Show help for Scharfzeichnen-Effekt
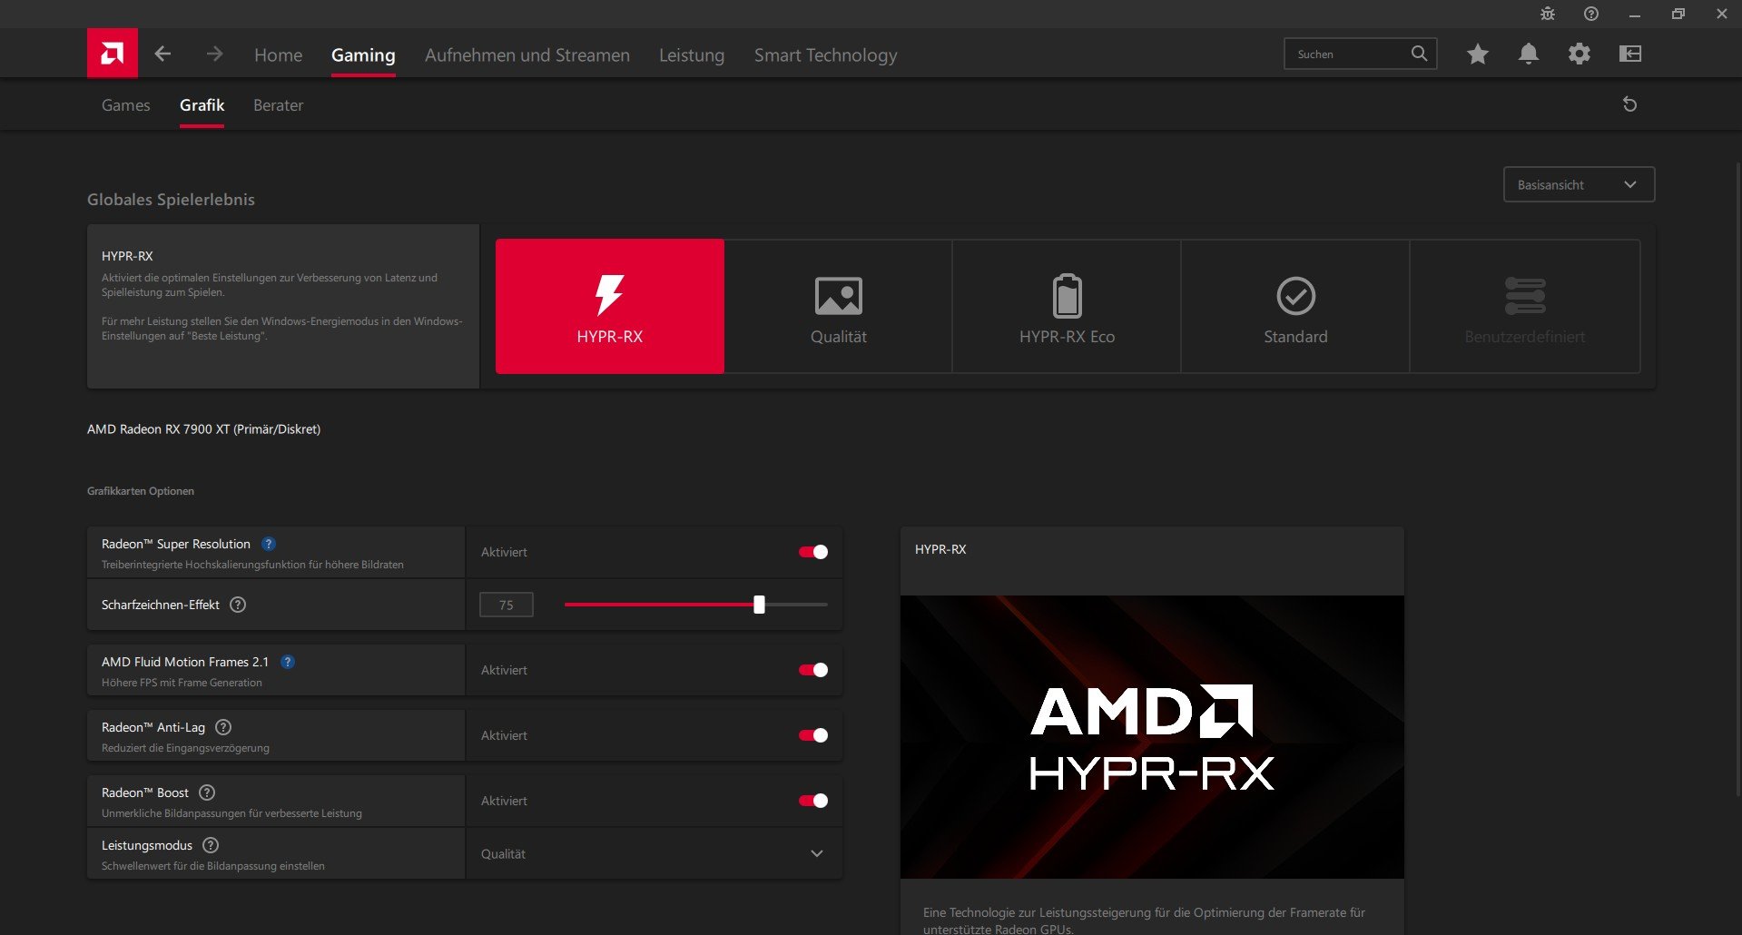 (238, 605)
